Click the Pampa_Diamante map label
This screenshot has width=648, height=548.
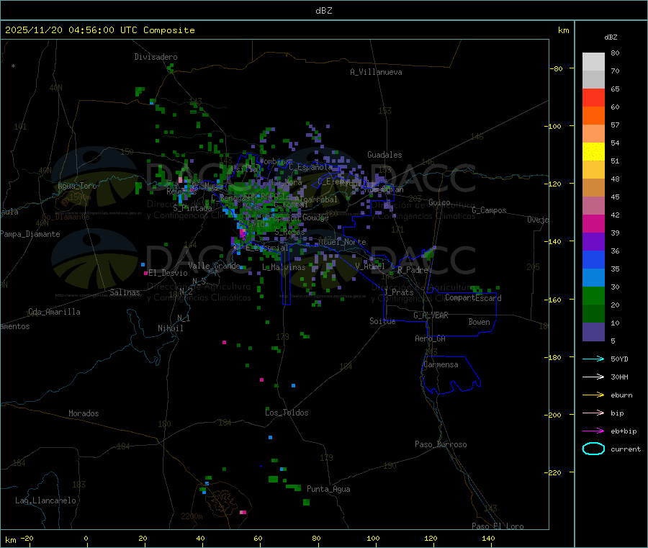coord(30,234)
